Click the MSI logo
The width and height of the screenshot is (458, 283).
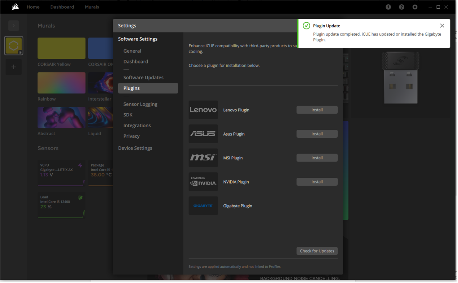click(203, 158)
